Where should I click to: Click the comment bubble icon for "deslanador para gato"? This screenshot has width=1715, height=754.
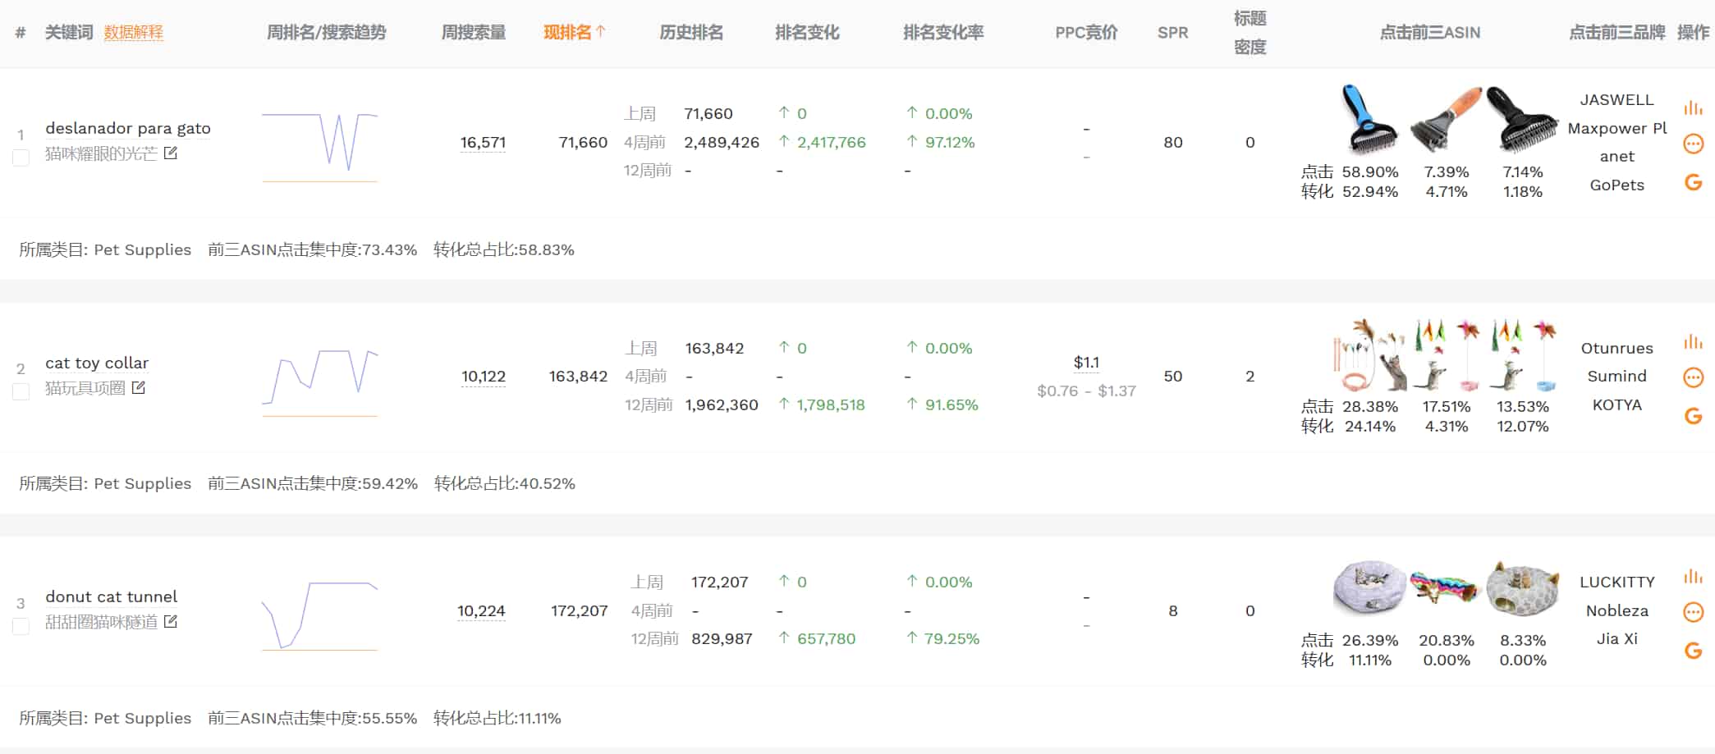pyautogui.click(x=1694, y=143)
